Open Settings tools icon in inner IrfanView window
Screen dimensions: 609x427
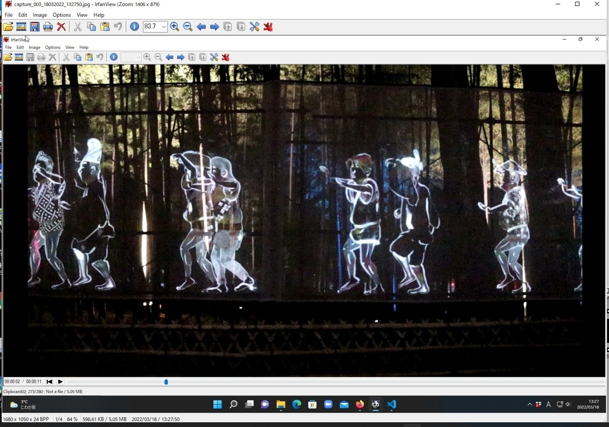coord(214,57)
